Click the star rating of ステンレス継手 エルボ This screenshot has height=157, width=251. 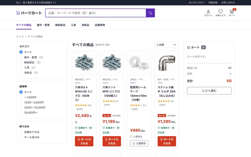click(x=163, y=101)
